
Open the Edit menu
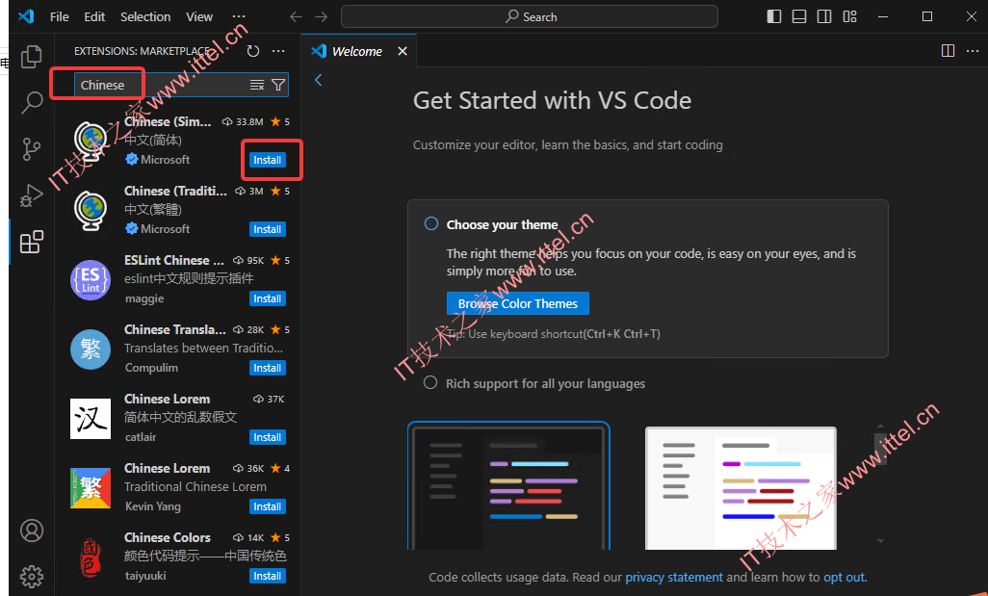click(94, 17)
